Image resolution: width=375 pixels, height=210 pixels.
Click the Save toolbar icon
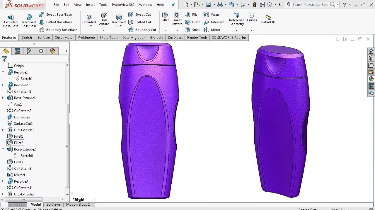click(x=209, y=5)
